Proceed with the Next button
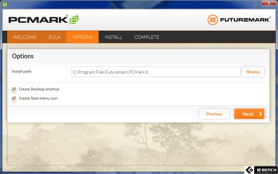Viewport: 278px width, 174px height. click(249, 114)
